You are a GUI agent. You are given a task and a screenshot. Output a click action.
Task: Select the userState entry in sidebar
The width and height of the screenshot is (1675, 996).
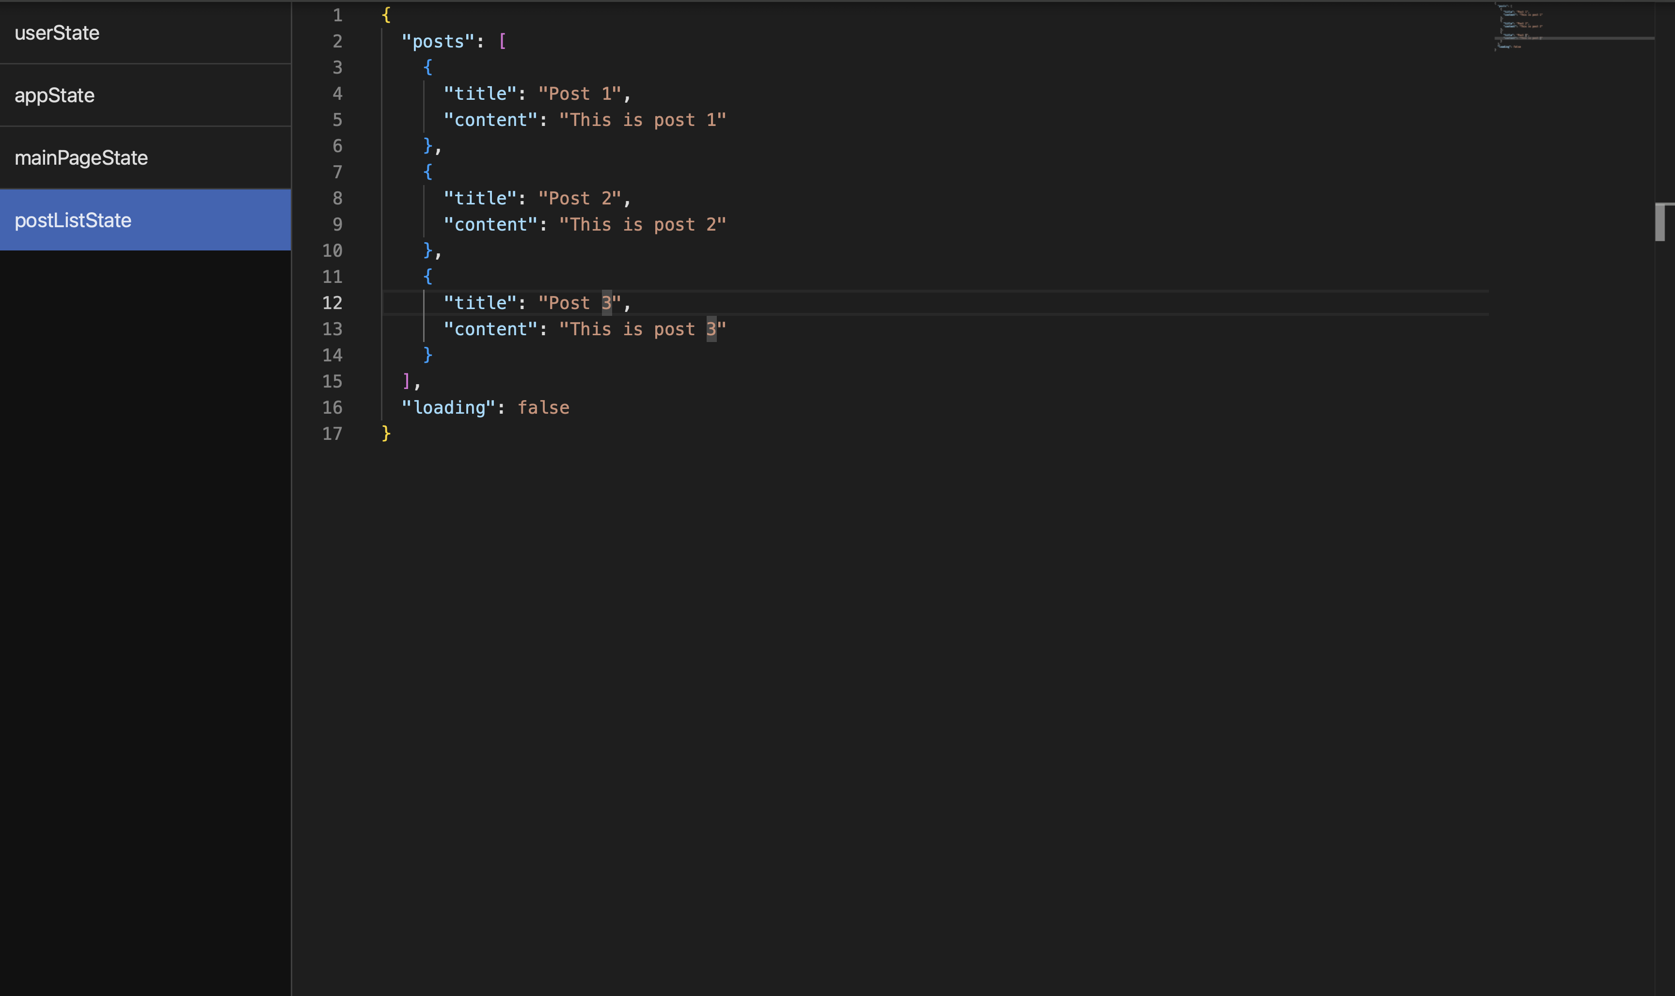(x=57, y=33)
